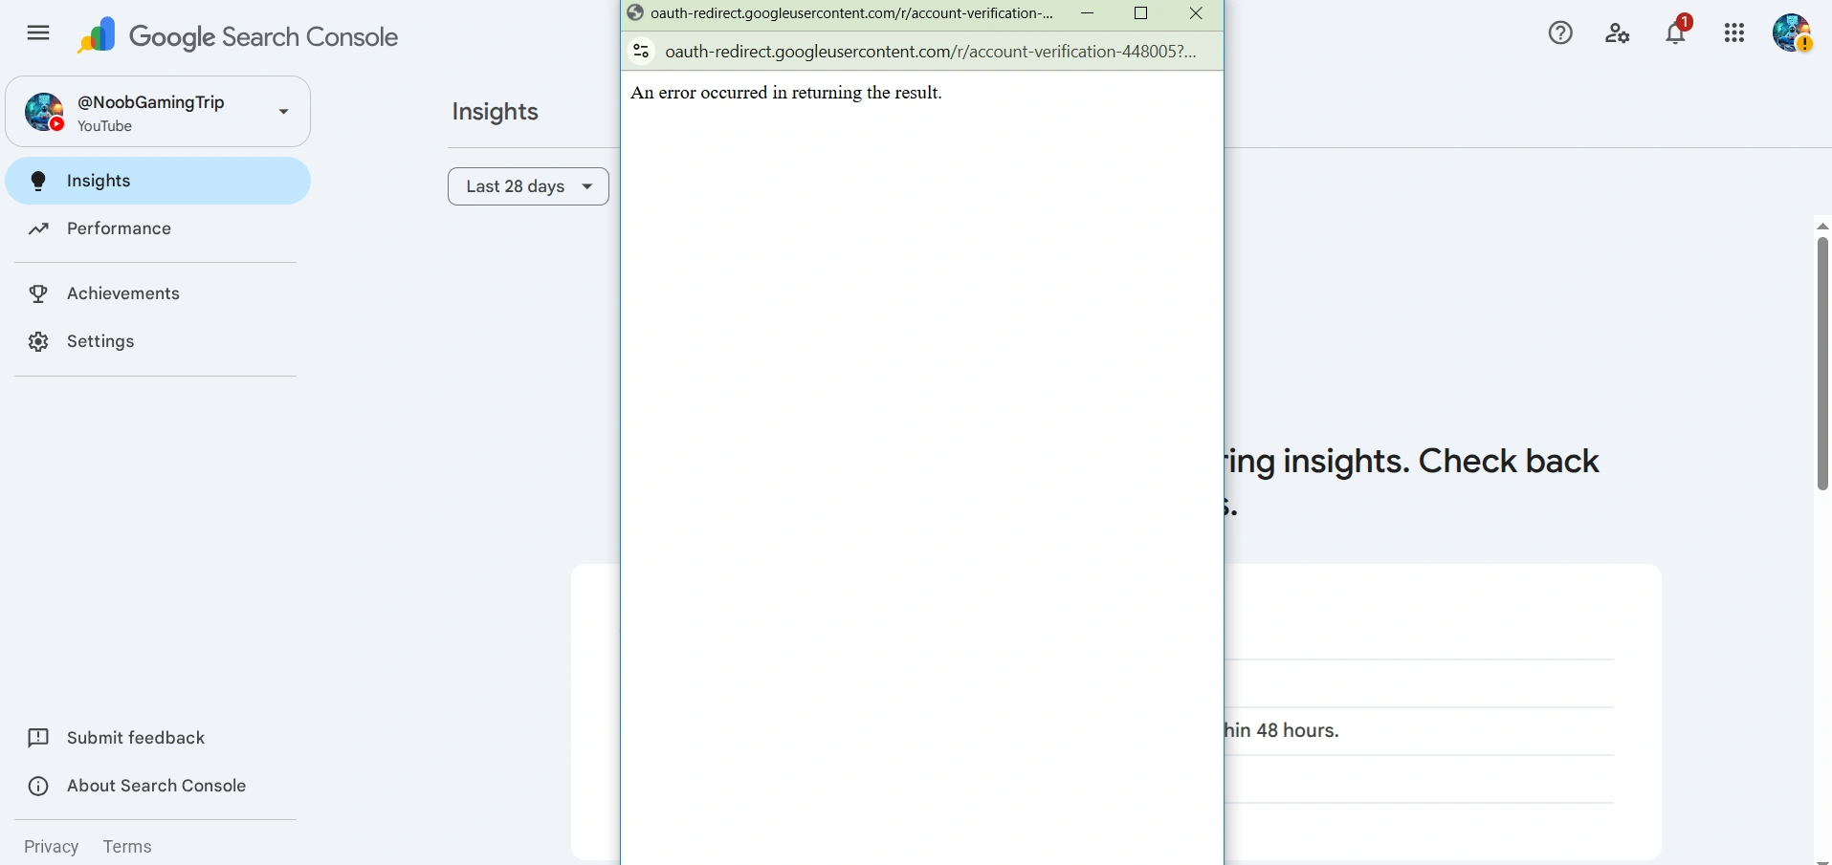
Task: Click the About info circle icon
Action: [38, 786]
